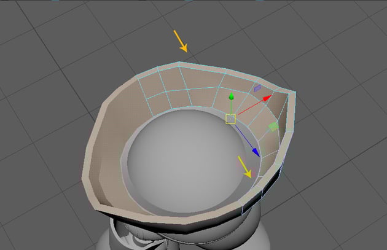Click the yellow center manipulator square
The width and height of the screenshot is (387, 250).
[x=230, y=119]
